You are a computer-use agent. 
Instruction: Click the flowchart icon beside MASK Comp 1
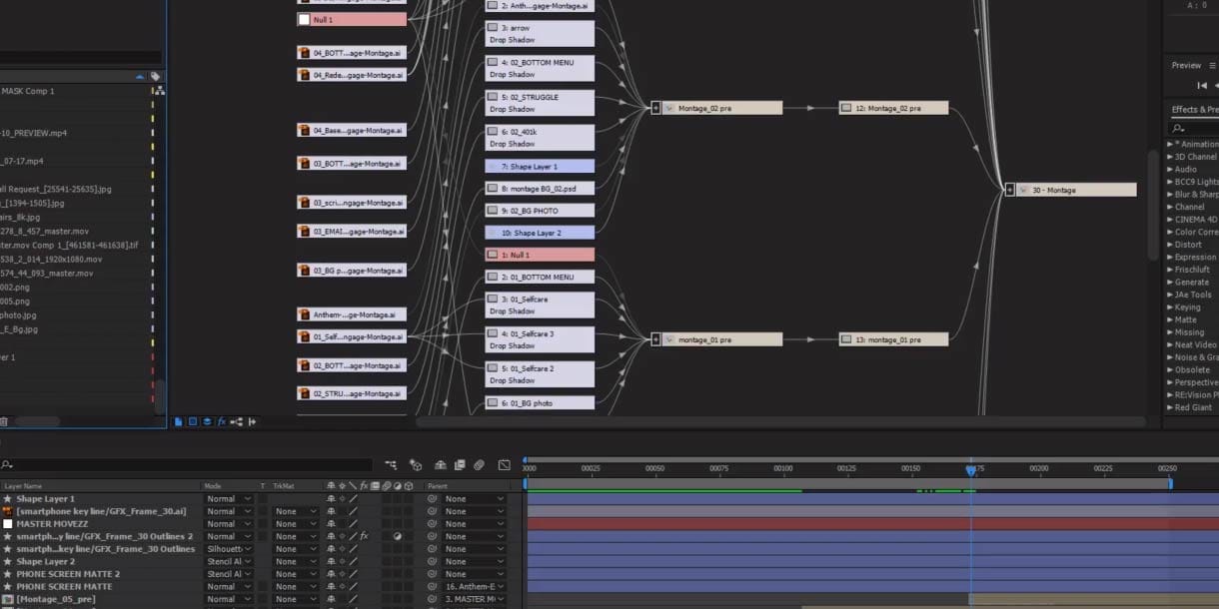(160, 91)
